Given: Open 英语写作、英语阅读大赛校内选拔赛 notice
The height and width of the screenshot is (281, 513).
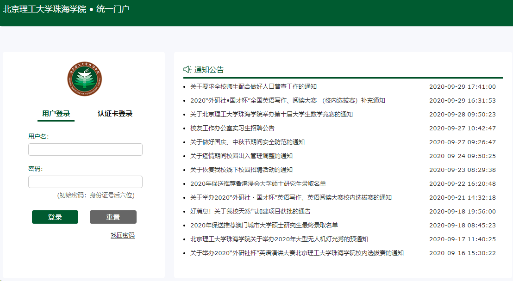Looking at the screenshot, I should (291, 198).
